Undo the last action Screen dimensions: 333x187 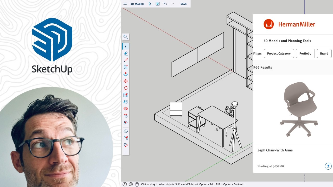point(165,4)
